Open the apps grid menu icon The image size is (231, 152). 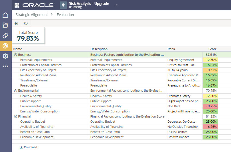tap(17, 5)
